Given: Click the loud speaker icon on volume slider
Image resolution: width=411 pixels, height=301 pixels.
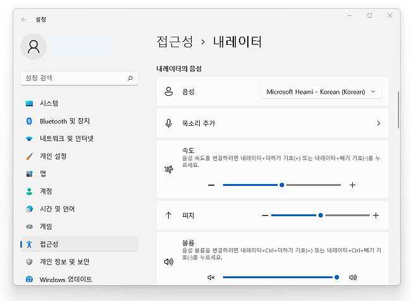Looking at the screenshot, I should click(x=353, y=277).
